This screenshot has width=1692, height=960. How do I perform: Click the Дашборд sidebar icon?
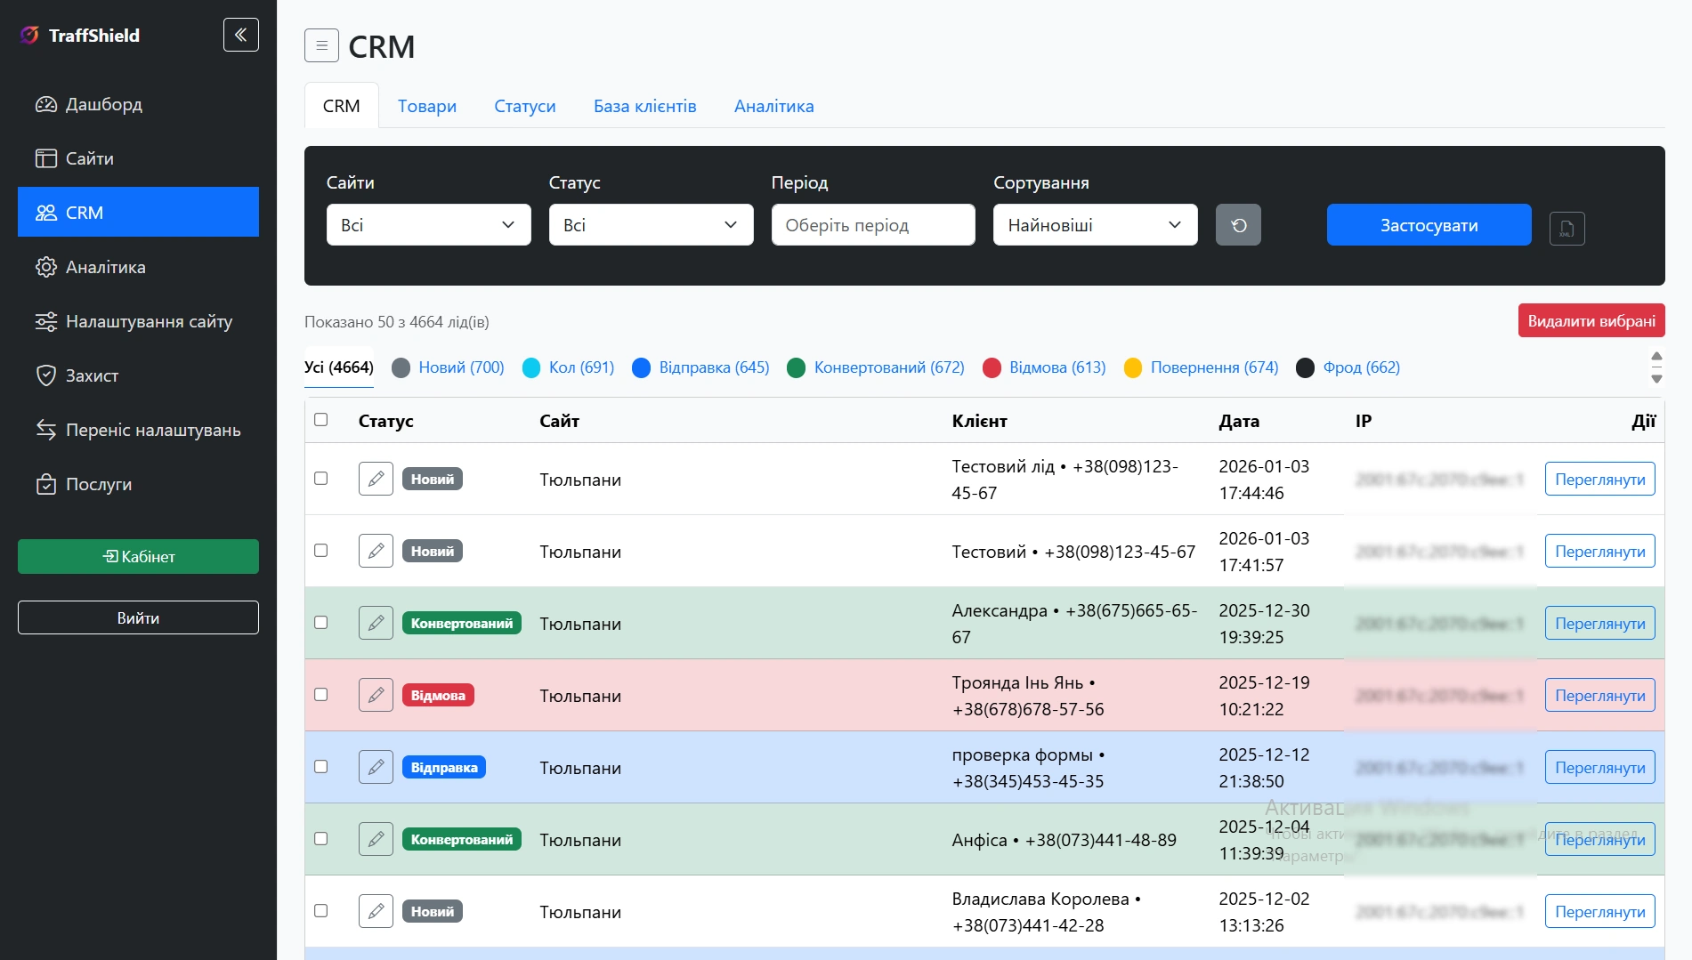point(46,104)
